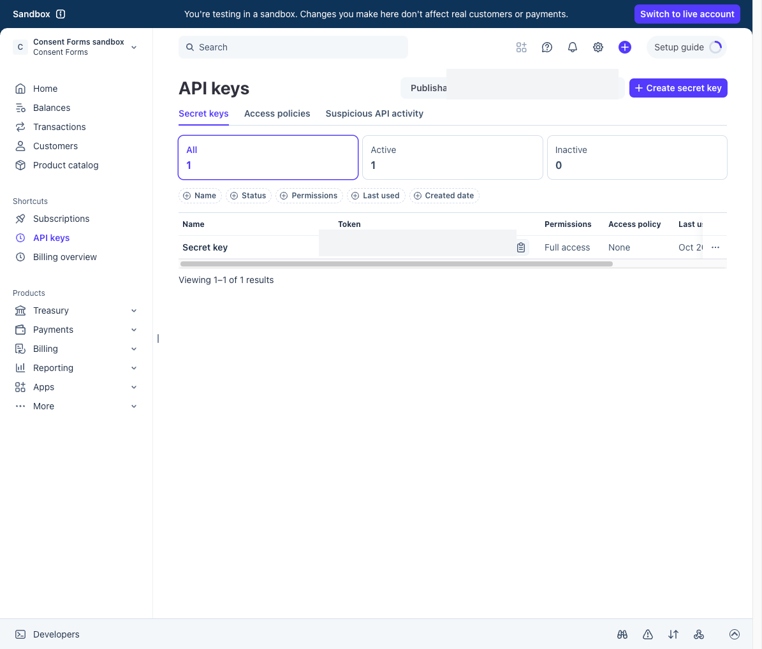The width and height of the screenshot is (762, 649).
Task: Click the up-down arrows icon in bottom bar
Action: point(673,634)
